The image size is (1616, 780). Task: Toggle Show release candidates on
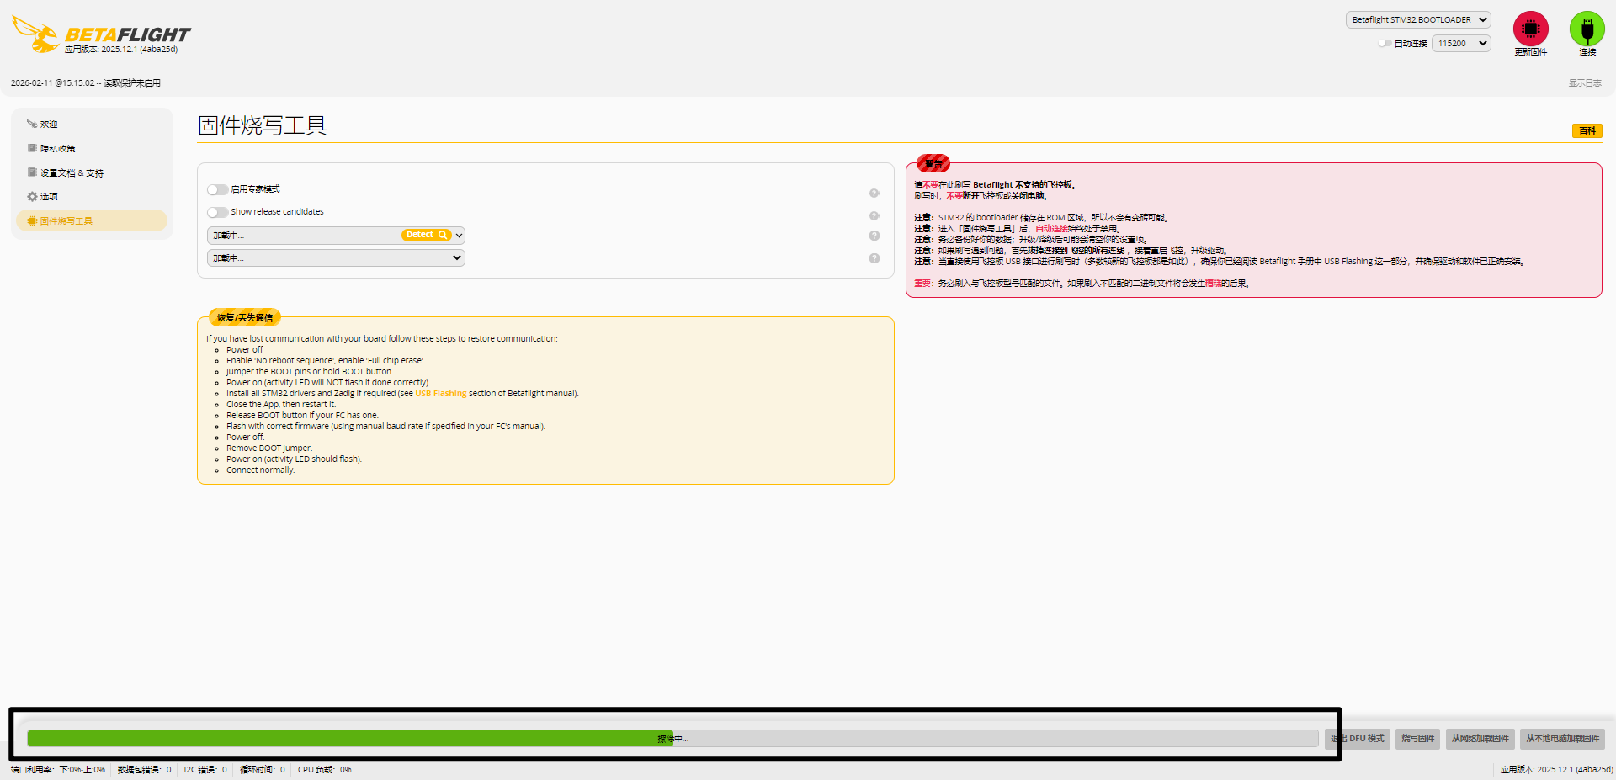click(217, 213)
